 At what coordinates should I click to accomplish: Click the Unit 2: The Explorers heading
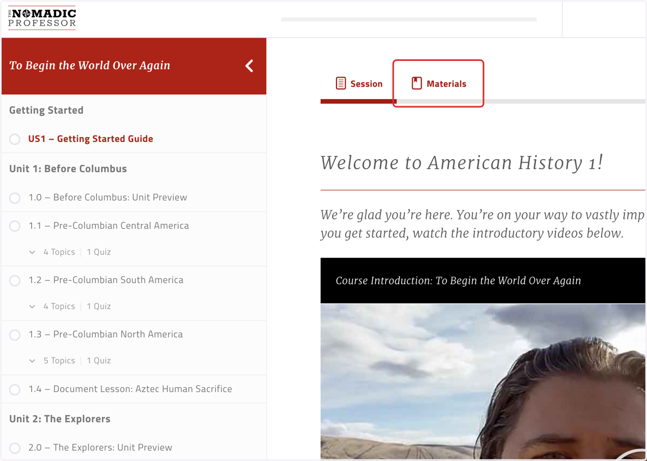(60, 418)
